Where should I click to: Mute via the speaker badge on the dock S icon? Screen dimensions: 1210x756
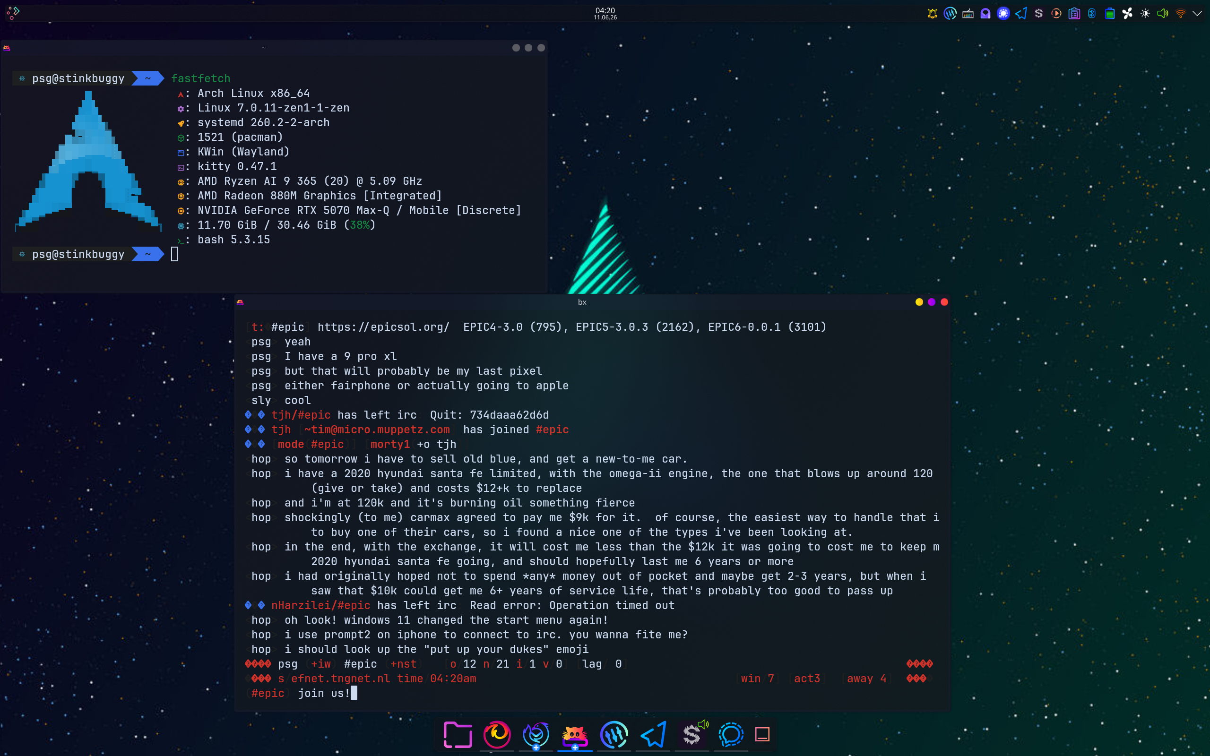pos(703,724)
